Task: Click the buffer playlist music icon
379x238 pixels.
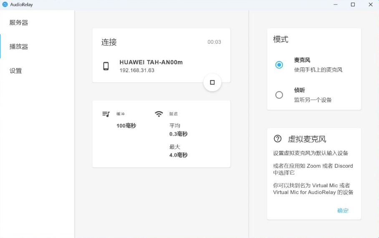Action: 106,114
